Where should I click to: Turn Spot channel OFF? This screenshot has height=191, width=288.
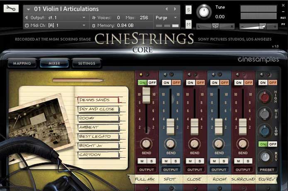pyautogui.click(x=176, y=83)
